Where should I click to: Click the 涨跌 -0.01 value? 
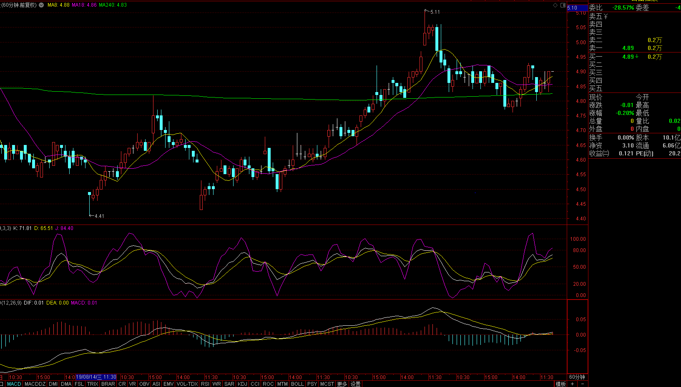[627, 105]
